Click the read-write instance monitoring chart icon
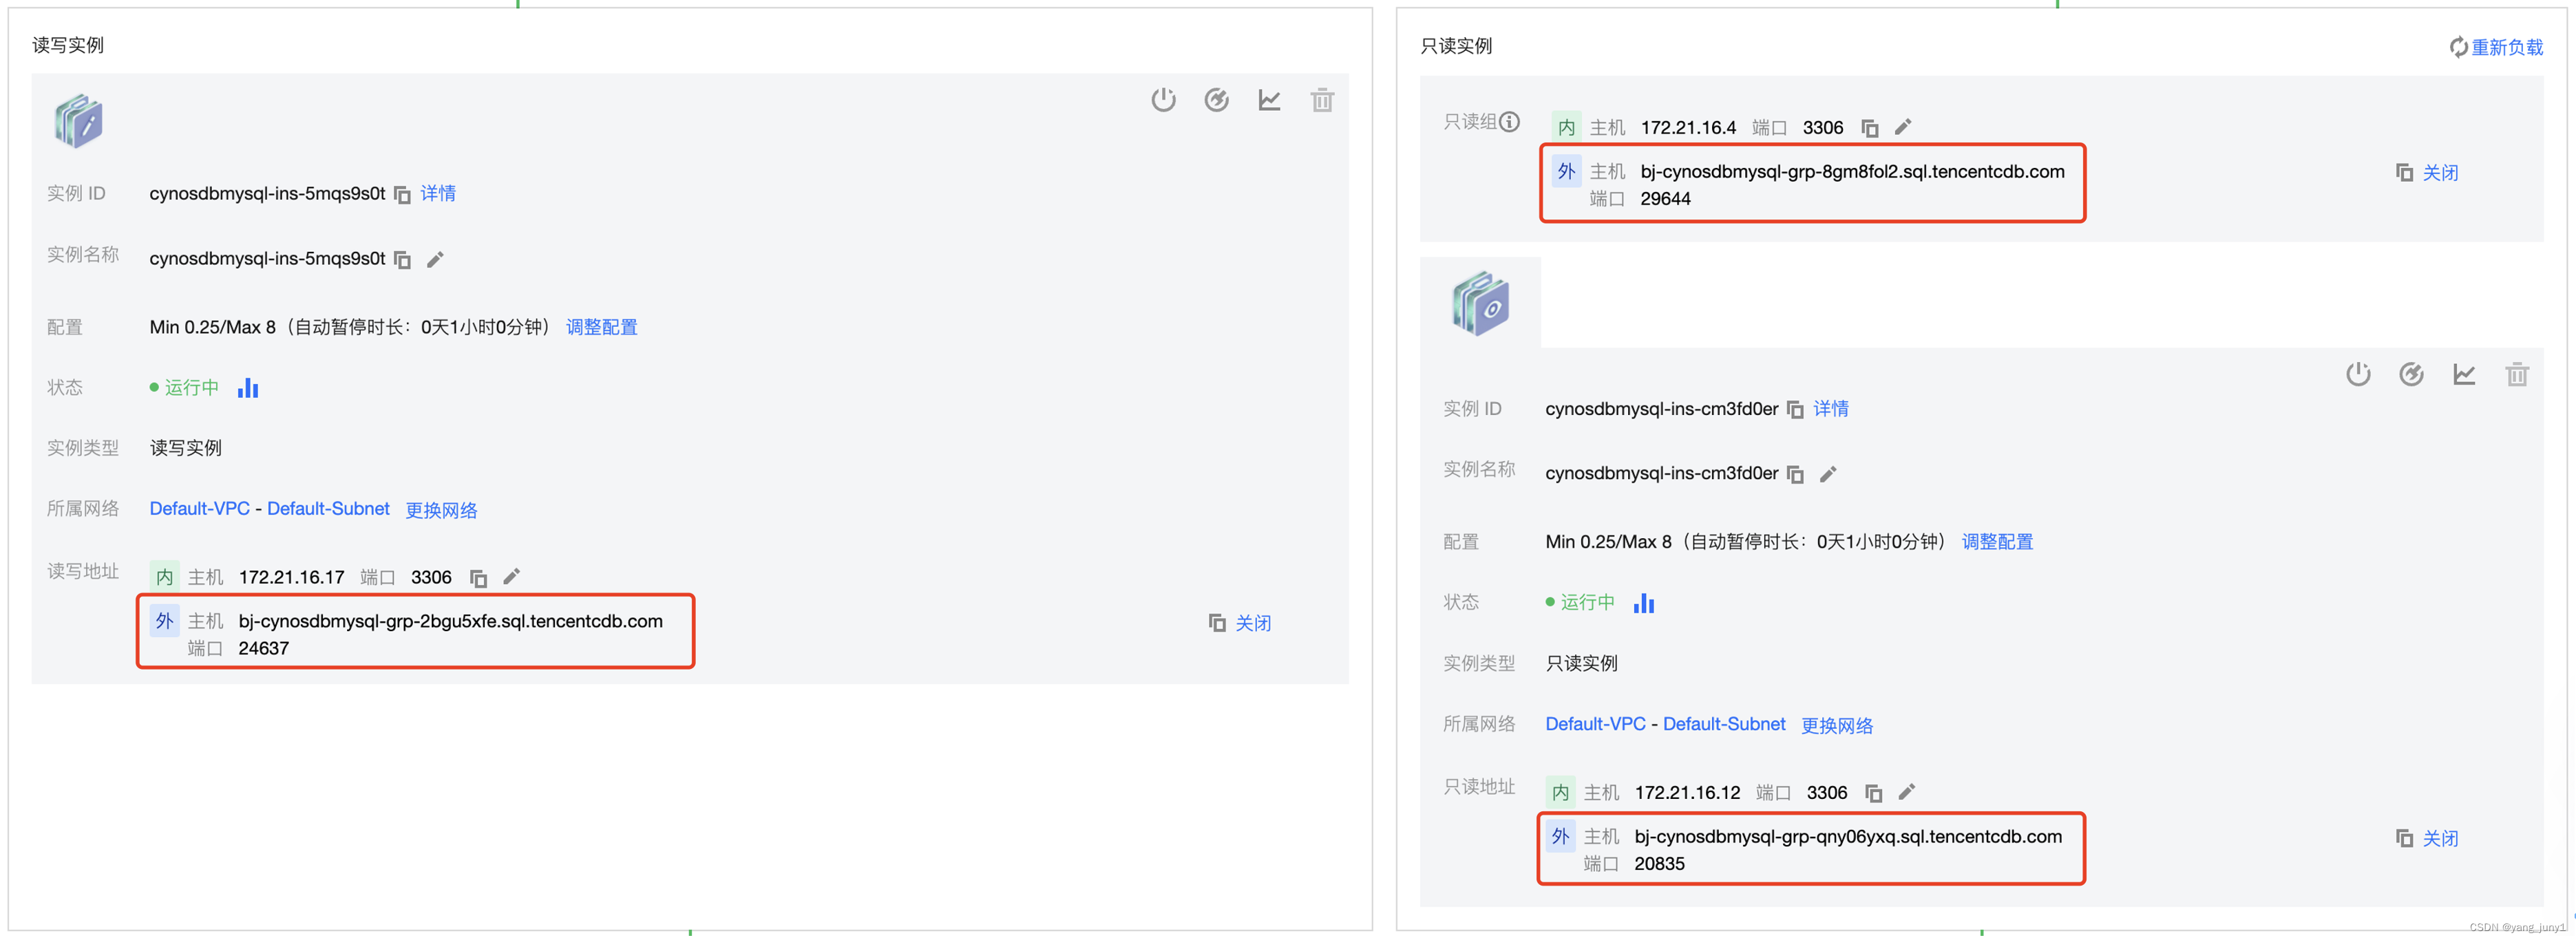 (1269, 100)
